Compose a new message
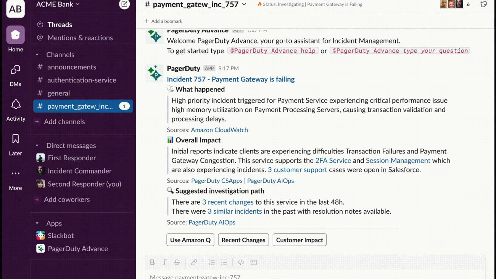The height and width of the screenshot is (279, 496). point(124,5)
